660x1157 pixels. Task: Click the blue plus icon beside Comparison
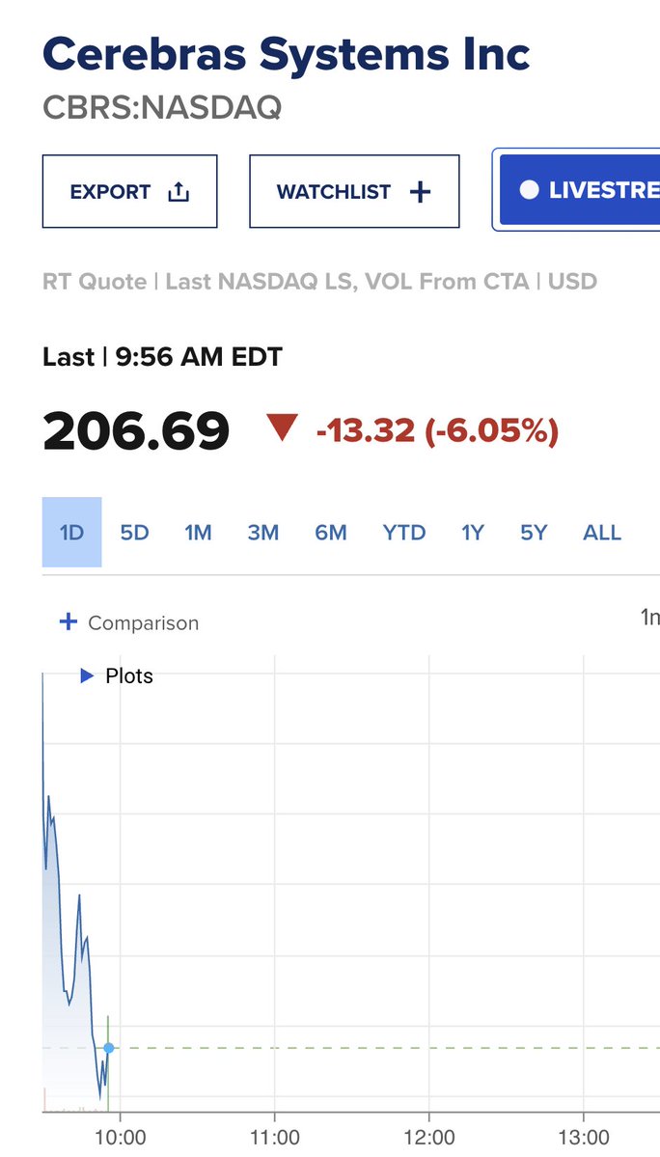[68, 622]
